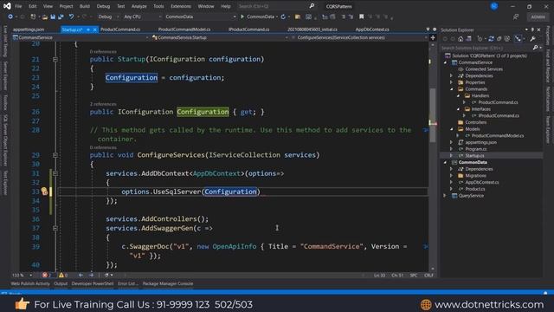Open the Web Publish Activity tab
The height and width of the screenshot is (312, 554).
pyautogui.click(x=30, y=283)
